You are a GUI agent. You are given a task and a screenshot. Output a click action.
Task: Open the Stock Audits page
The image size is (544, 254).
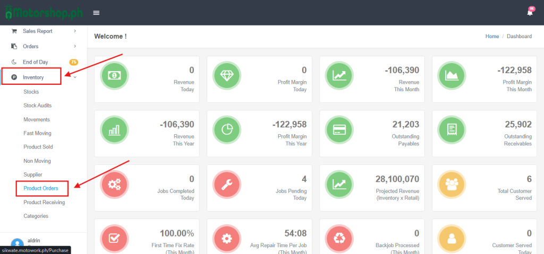click(x=37, y=106)
